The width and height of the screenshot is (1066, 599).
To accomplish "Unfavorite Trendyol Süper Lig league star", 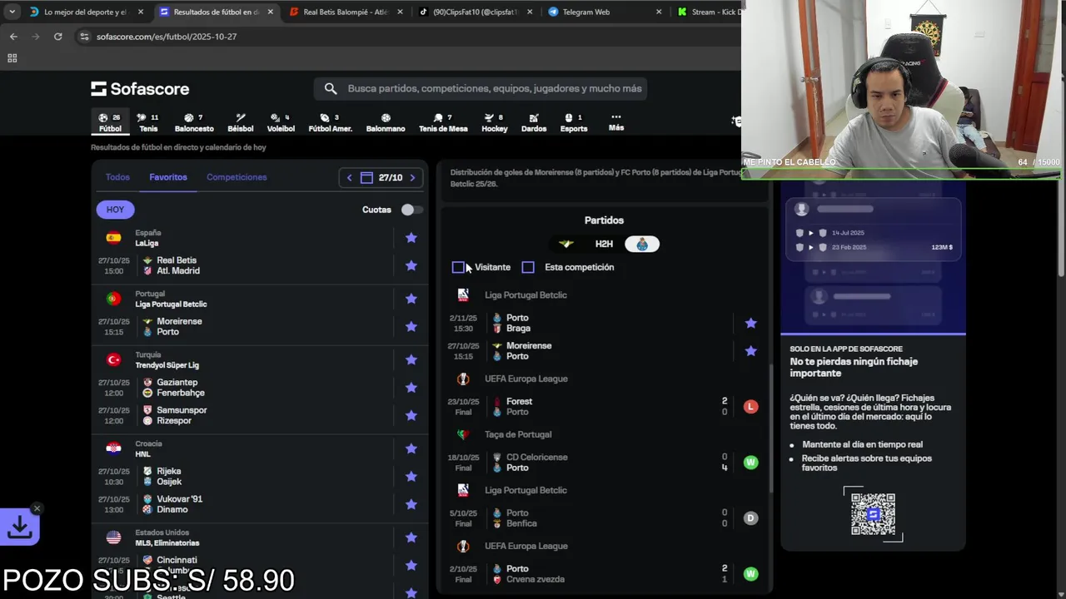I will coord(411,359).
